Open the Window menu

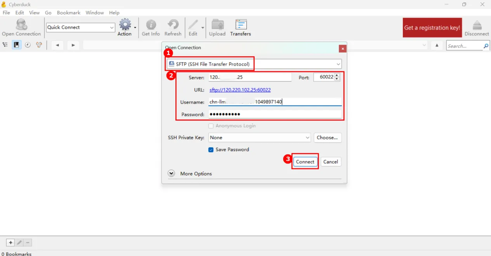95,13
